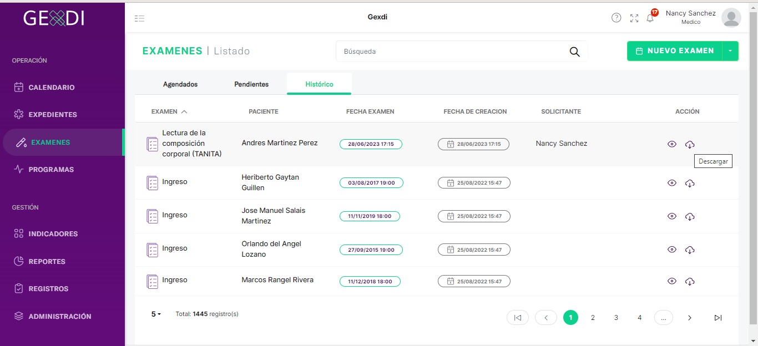Go to page 4

(x=640, y=318)
